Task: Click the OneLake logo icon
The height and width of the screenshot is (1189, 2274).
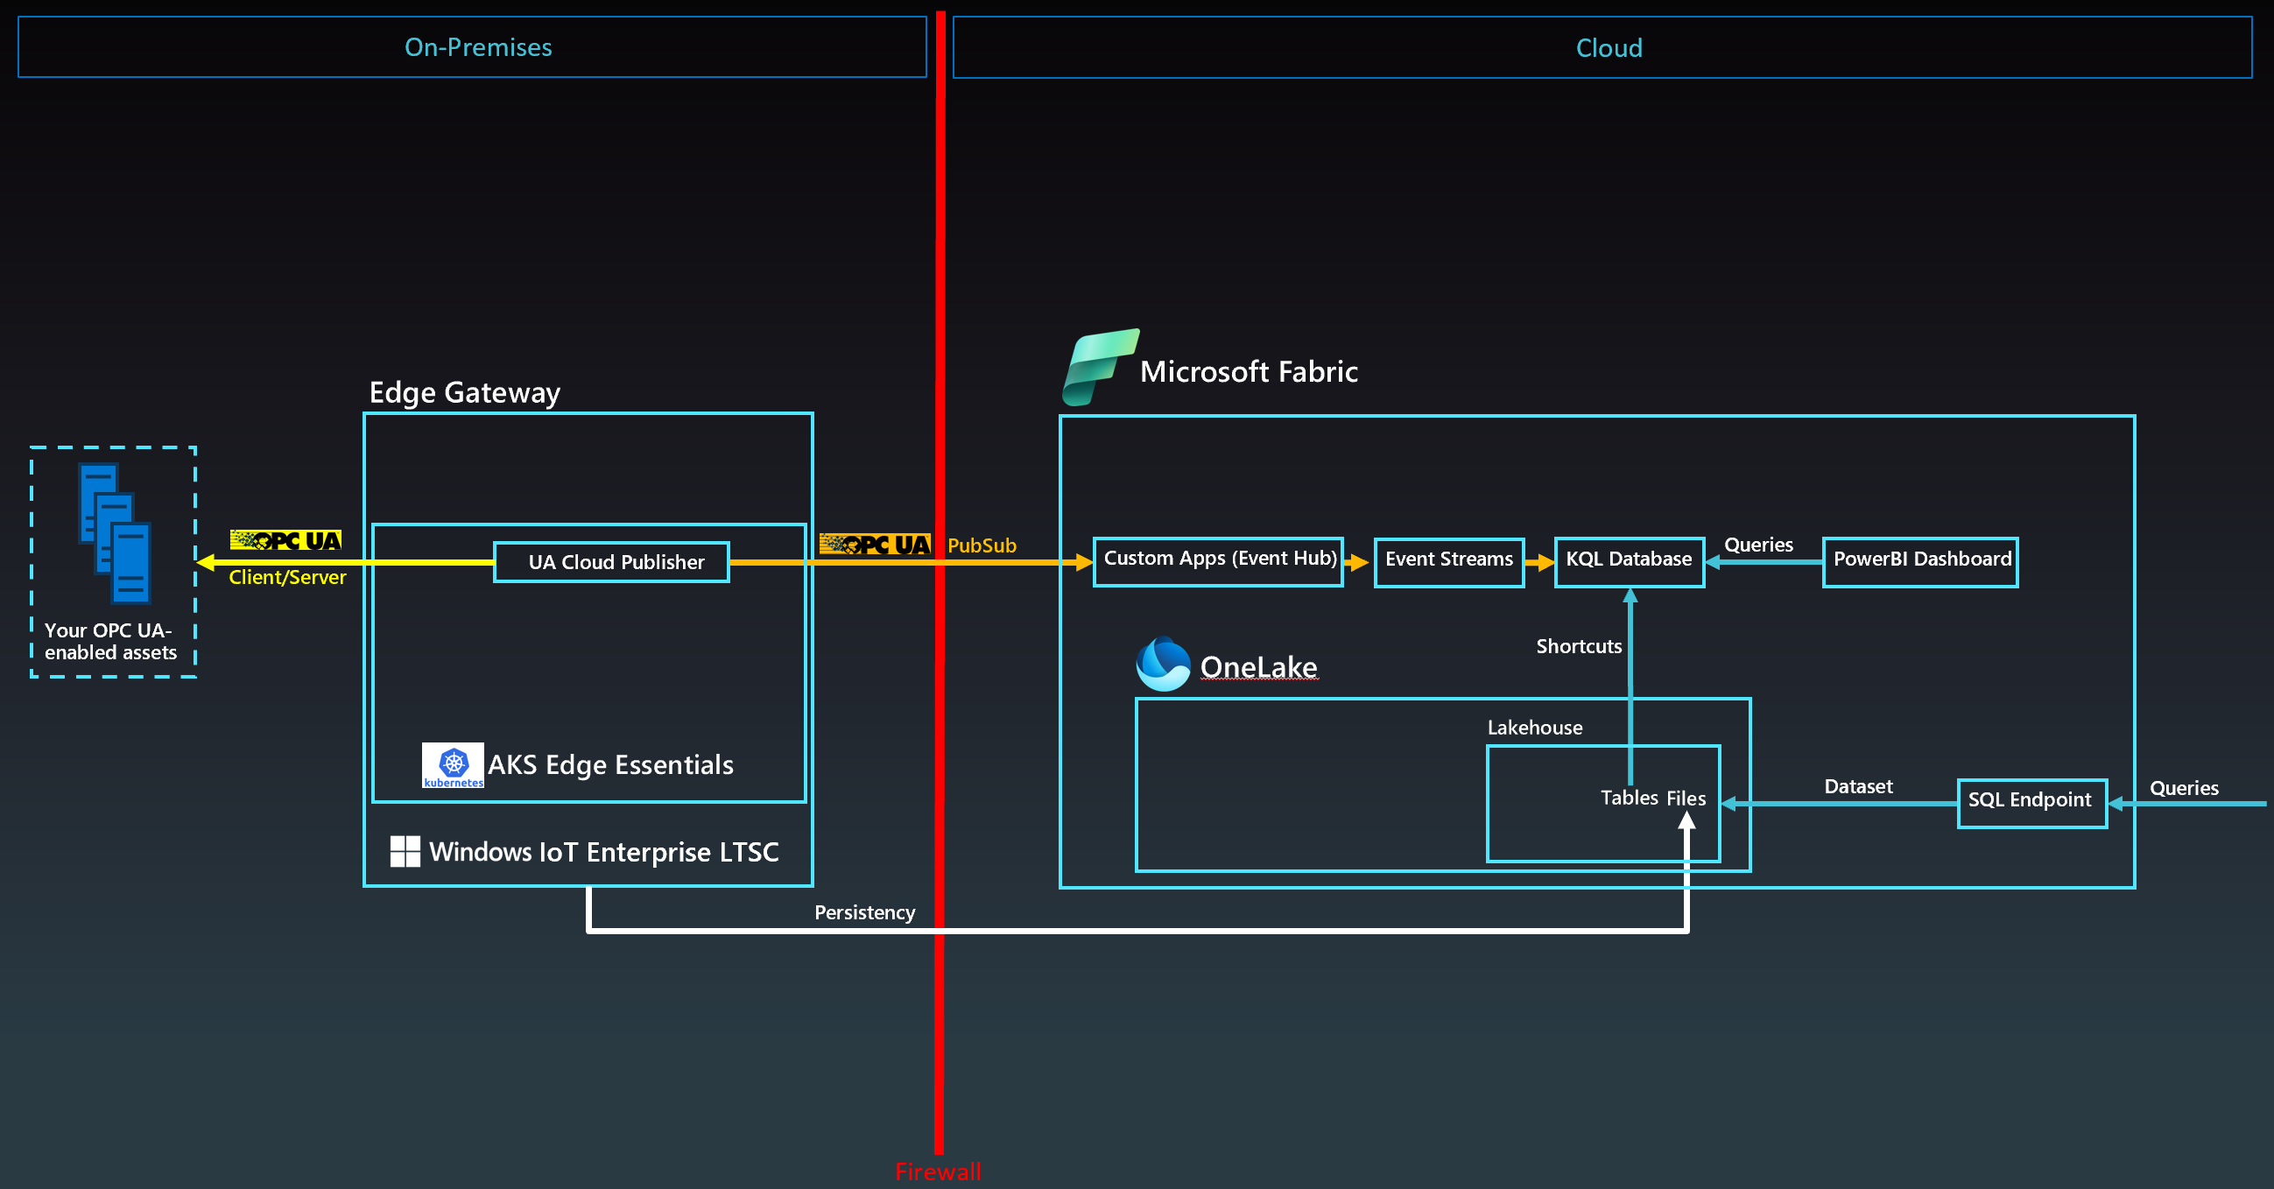Action: coord(1163,664)
